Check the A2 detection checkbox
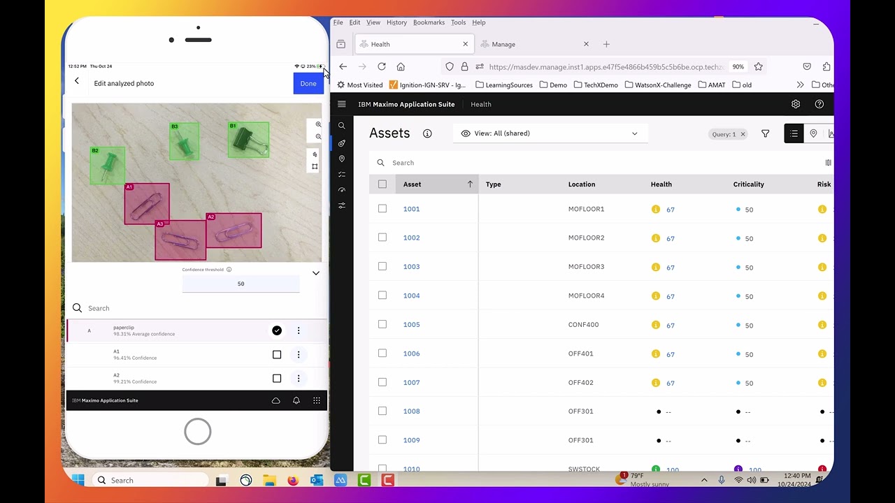Viewport: 895px width, 503px height. pyautogui.click(x=277, y=379)
